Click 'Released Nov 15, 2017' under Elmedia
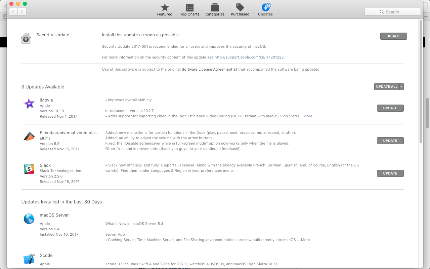This screenshot has height=269, width=430. (x=59, y=149)
